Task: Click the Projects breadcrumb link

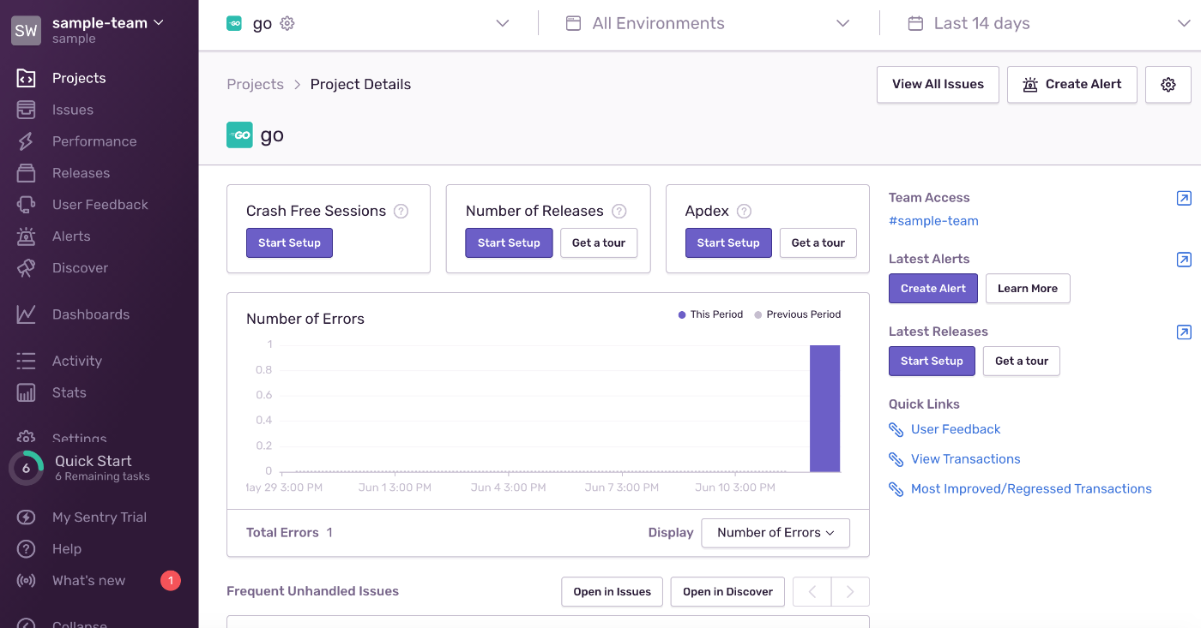Action: 255,84
